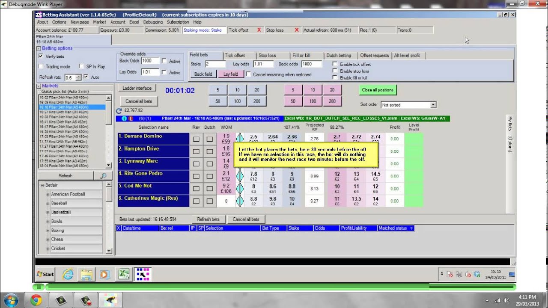Open the Market menu
The height and width of the screenshot is (308, 548).
pos(99,22)
